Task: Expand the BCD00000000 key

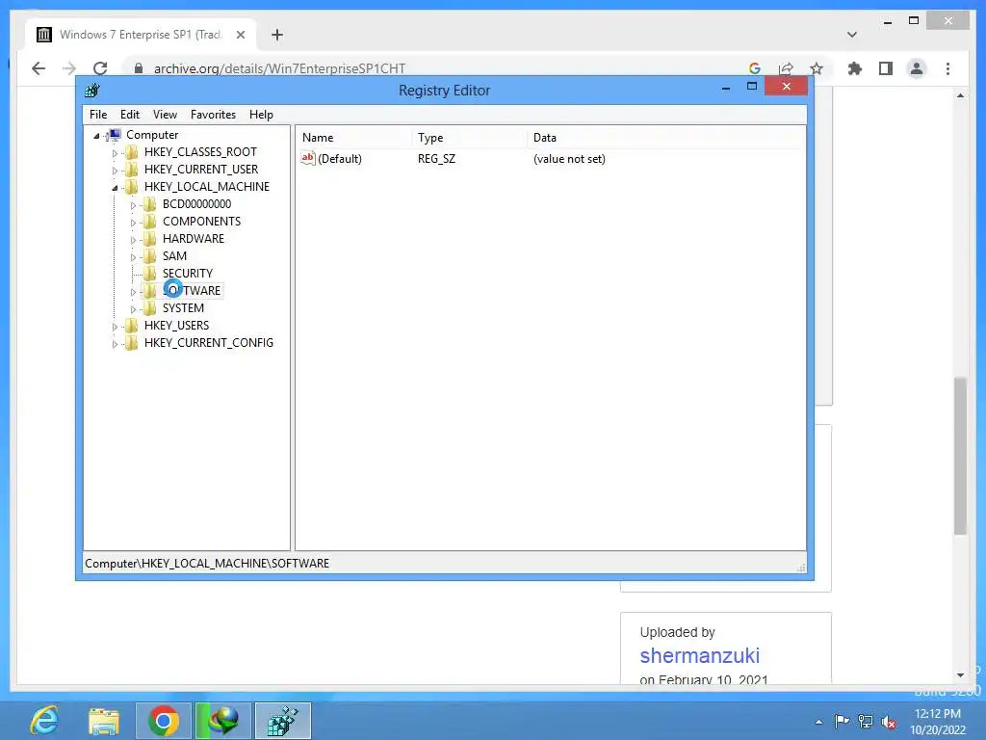Action: tap(133, 205)
